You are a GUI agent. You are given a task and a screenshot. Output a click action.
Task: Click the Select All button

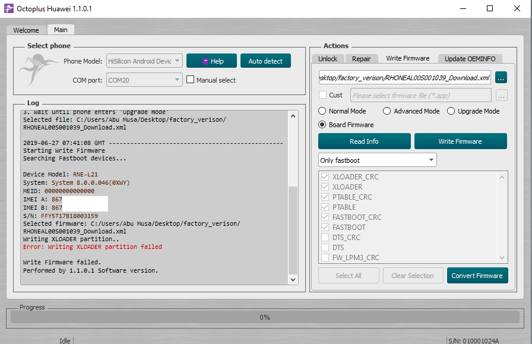pyautogui.click(x=349, y=276)
